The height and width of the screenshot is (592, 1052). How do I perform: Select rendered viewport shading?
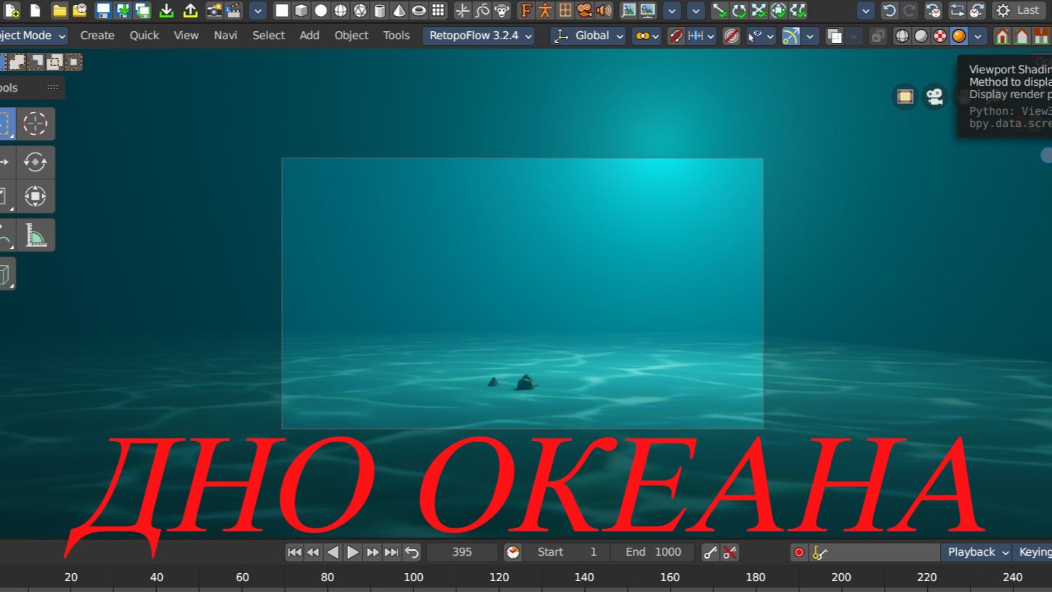[958, 36]
